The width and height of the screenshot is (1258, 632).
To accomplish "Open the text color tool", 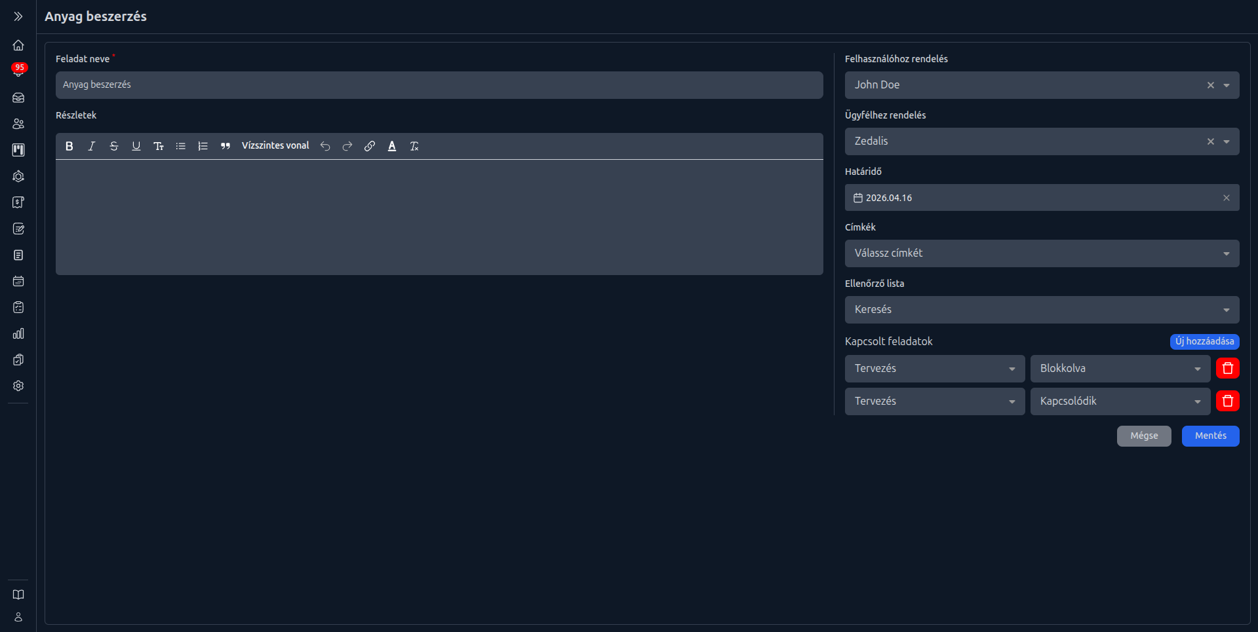I will coord(392,146).
